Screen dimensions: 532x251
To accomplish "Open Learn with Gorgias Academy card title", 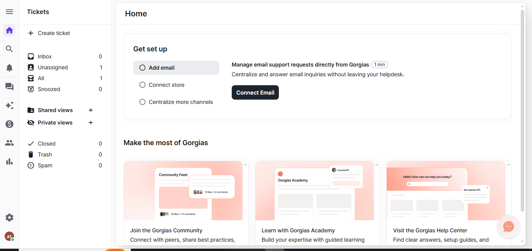I will click(298, 230).
